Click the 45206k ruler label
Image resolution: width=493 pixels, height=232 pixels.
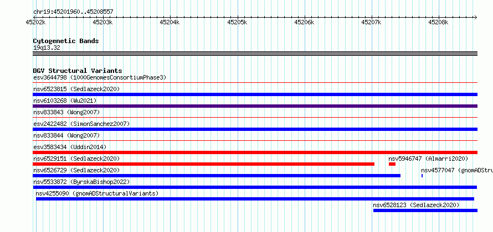[x=304, y=22]
